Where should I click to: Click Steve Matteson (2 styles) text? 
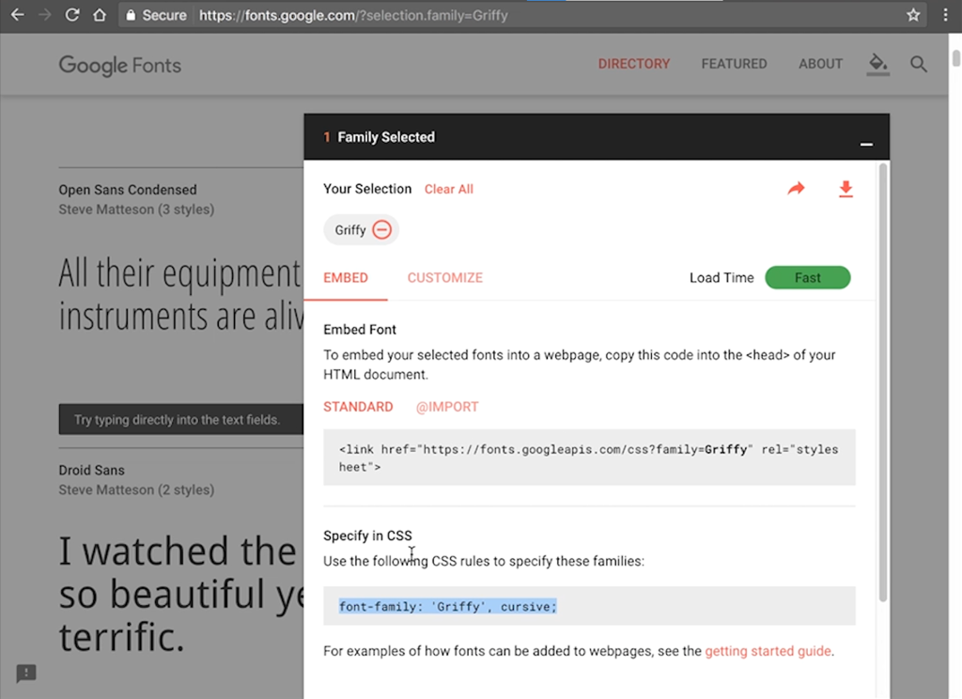coord(136,489)
